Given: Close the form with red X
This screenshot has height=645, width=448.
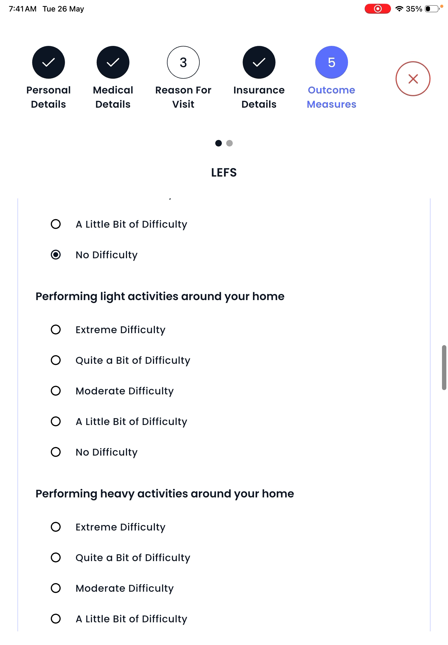Looking at the screenshot, I should point(413,79).
